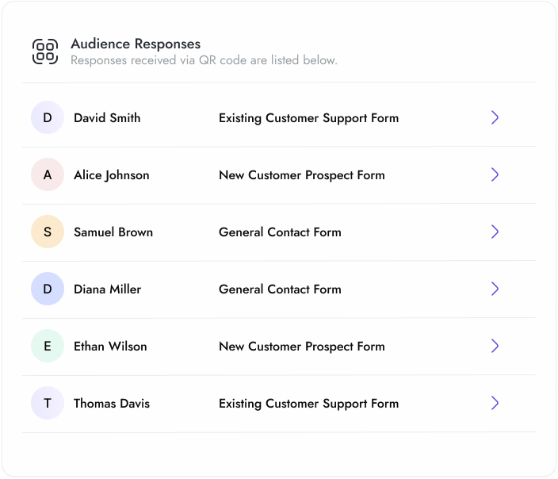Click Thomas Davis's Existing Customer Support Form
Image resolution: width=558 pixels, height=479 pixels.
308,404
